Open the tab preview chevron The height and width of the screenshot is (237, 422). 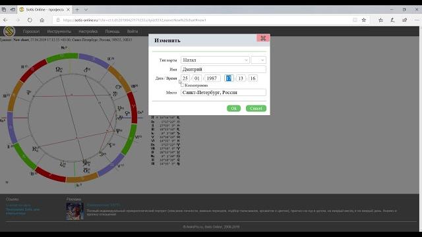click(x=86, y=10)
